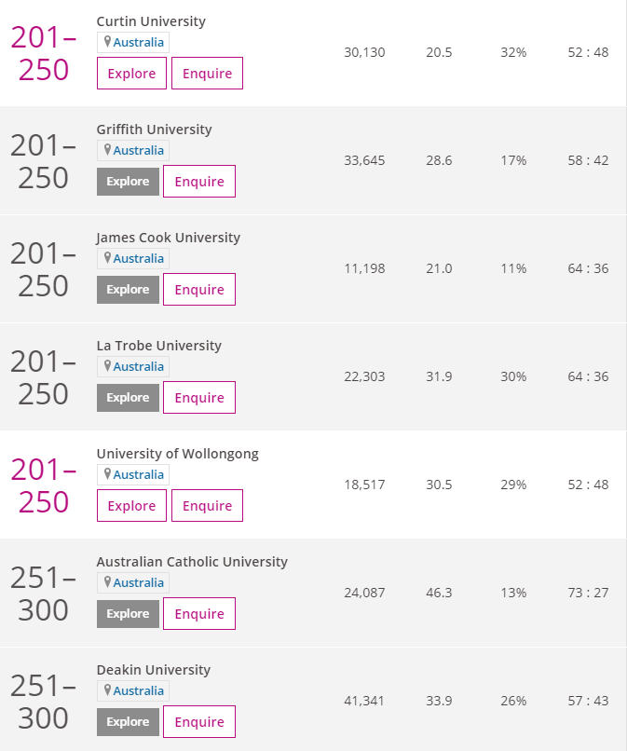Screen dimensions: 627x751
Task: Click the location pin under La Trobe University
Action: 107,366
